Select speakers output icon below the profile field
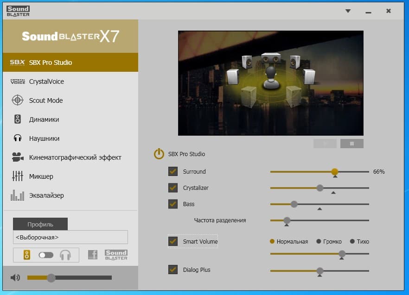409x295 pixels. pos(26,255)
